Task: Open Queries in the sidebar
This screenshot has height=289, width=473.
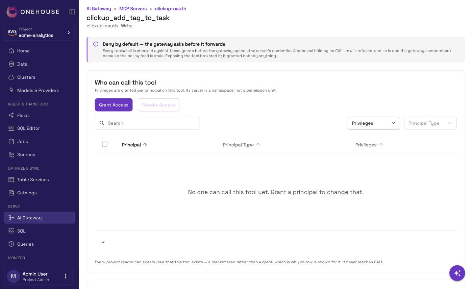Action: pyautogui.click(x=40, y=244)
